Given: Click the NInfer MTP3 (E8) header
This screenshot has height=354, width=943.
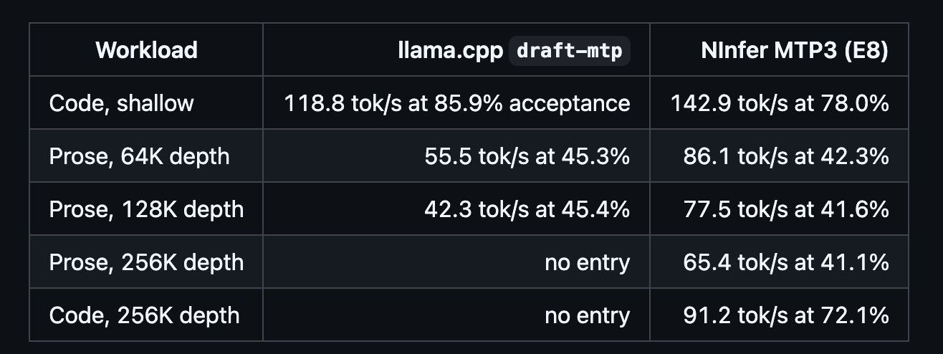Looking at the screenshot, I should (779, 49).
